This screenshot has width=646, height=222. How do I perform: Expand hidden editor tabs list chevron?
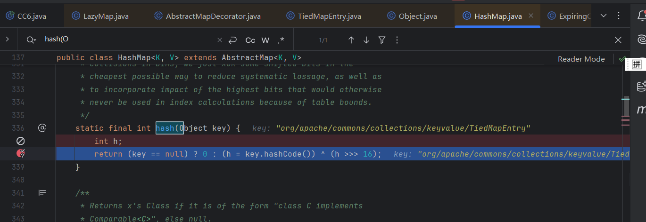pyautogui.click(x=604, y=16)
